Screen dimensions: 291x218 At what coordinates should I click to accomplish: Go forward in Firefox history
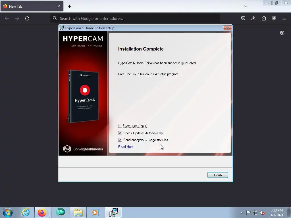point(17,18)
